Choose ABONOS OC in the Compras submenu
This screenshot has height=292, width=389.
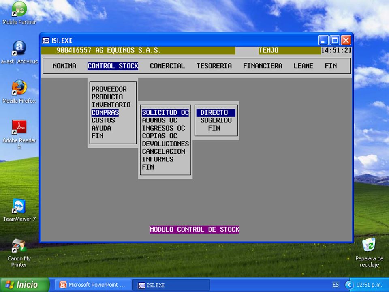160,120
